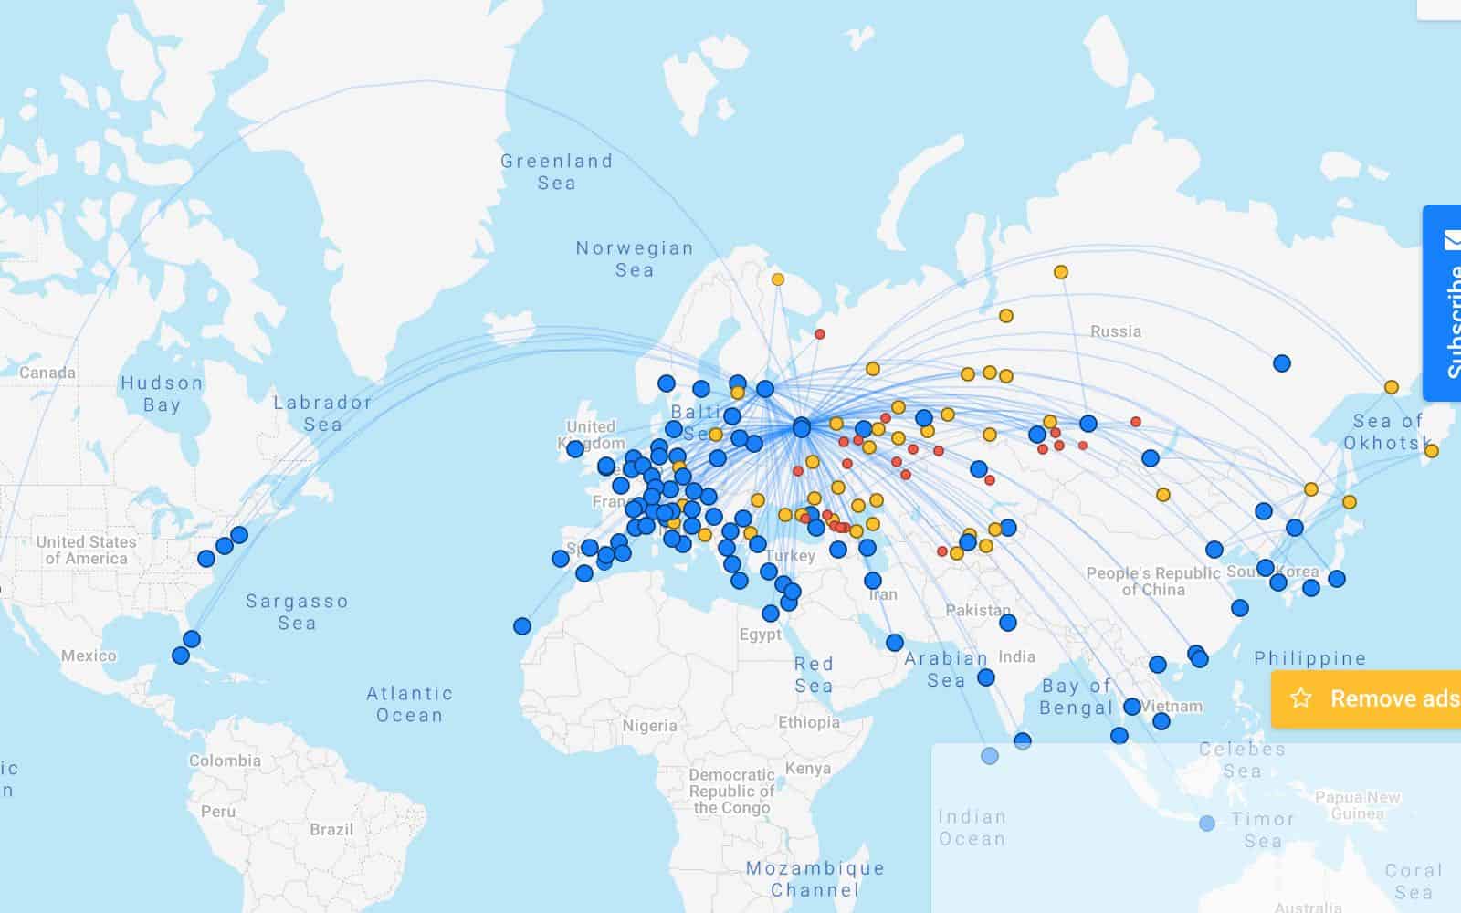Viewport: 1461px width, 913px height.
Task: Select the Dubai marker on the Persian Gulf
Action: point(895,643)
